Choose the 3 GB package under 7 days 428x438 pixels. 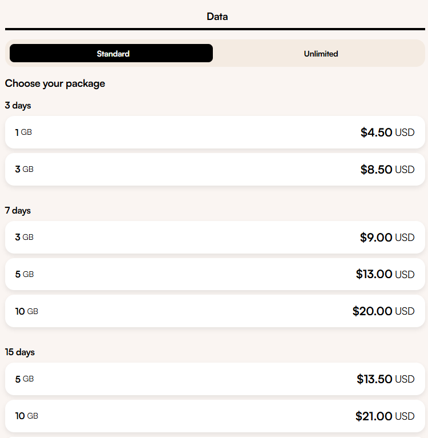[x=215, y=238]
